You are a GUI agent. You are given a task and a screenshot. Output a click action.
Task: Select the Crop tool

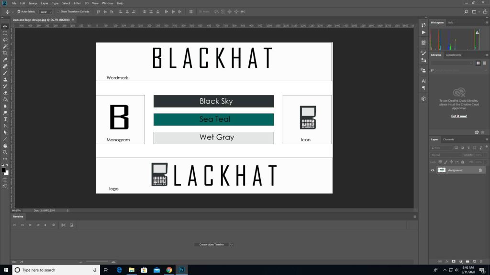click(x=5, y=53)
